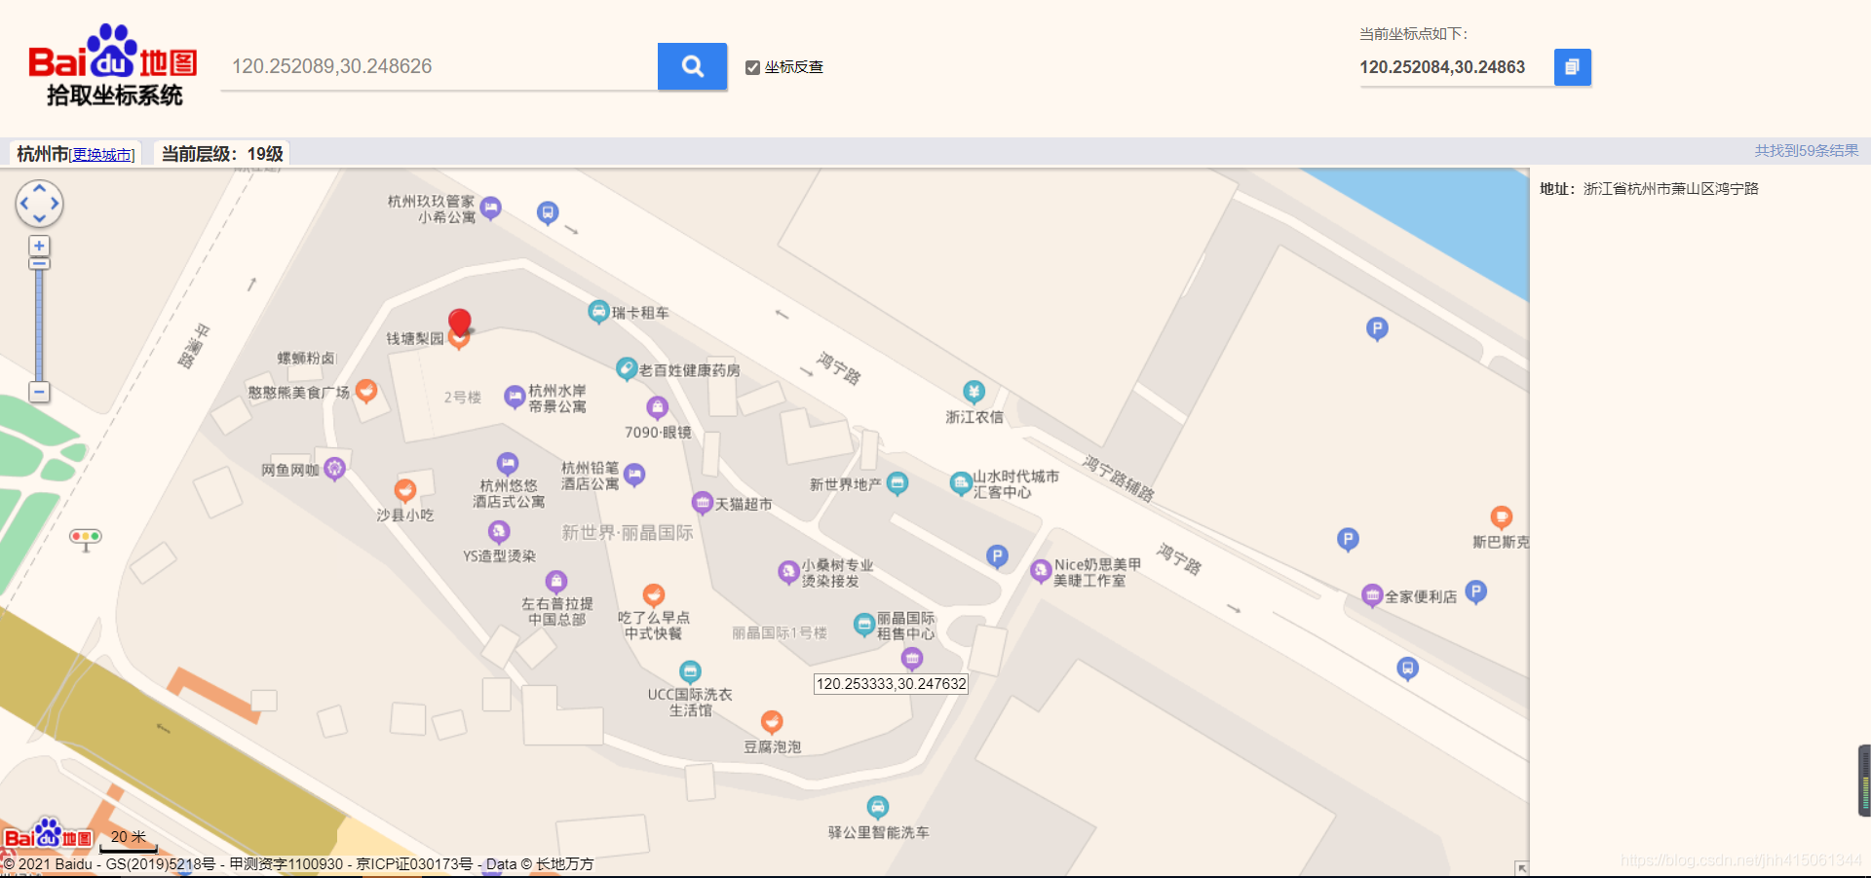This screenshot has width=1871, height=878.
Task: Click the 瑞卡租车 car rental icon
Action: click(599, 312)
